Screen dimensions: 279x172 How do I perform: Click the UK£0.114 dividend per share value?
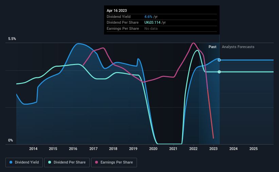coord(153,23)
